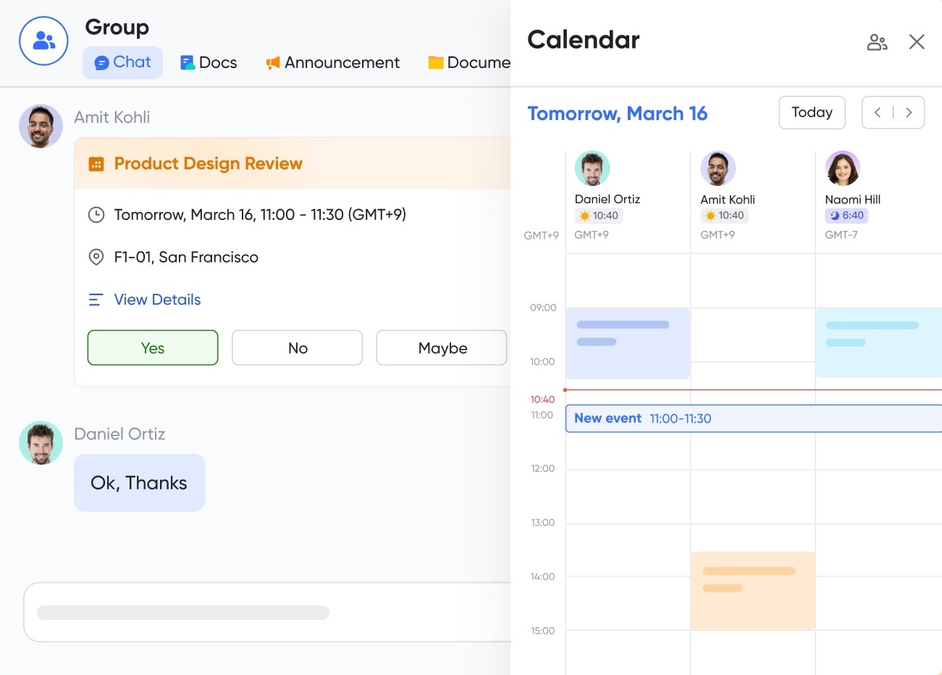Open the participants icon in Calendar header

coord(877,42)
